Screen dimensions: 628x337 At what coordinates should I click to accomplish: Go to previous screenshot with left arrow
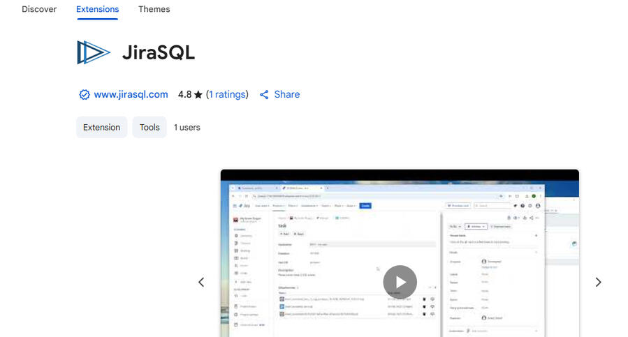click(201, 282)
